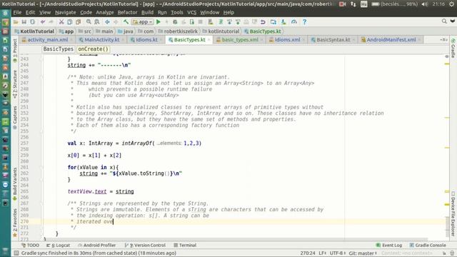Click the Cut scissors icon
The height and width of the screenshot is (257, 457).
pos(61,22)
